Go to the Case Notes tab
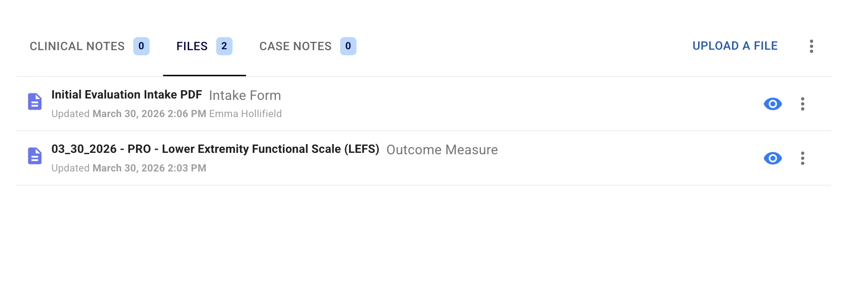 pyautogui.click(x=295, y=46)
